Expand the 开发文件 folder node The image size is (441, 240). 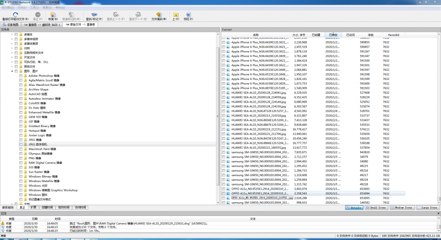[12, 57]
